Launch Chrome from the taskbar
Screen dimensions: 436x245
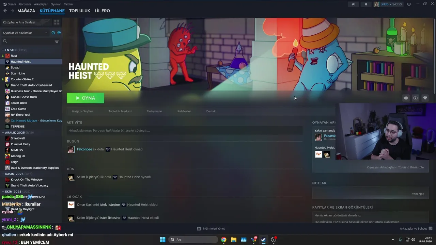(x=223, y=240)
